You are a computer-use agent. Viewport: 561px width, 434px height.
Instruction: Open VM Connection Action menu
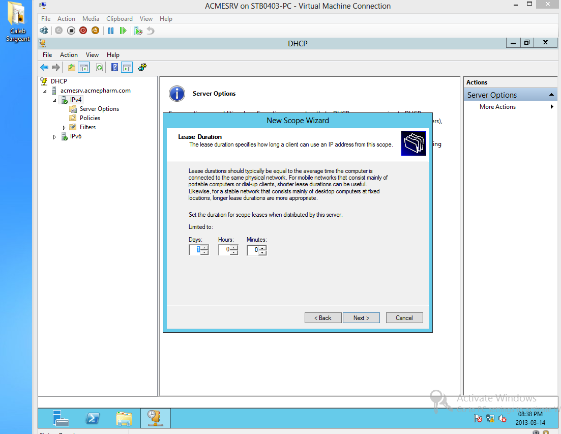(66, 19)
